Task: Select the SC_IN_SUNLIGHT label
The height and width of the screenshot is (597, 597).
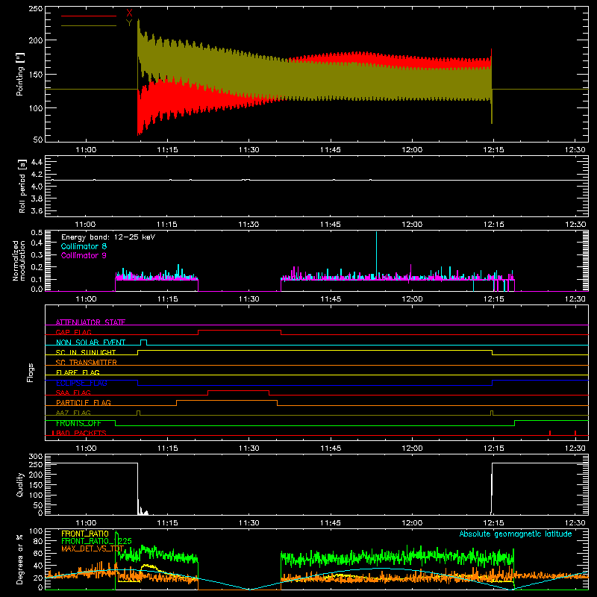Action: pyautogui.click(x=86, y=352)
